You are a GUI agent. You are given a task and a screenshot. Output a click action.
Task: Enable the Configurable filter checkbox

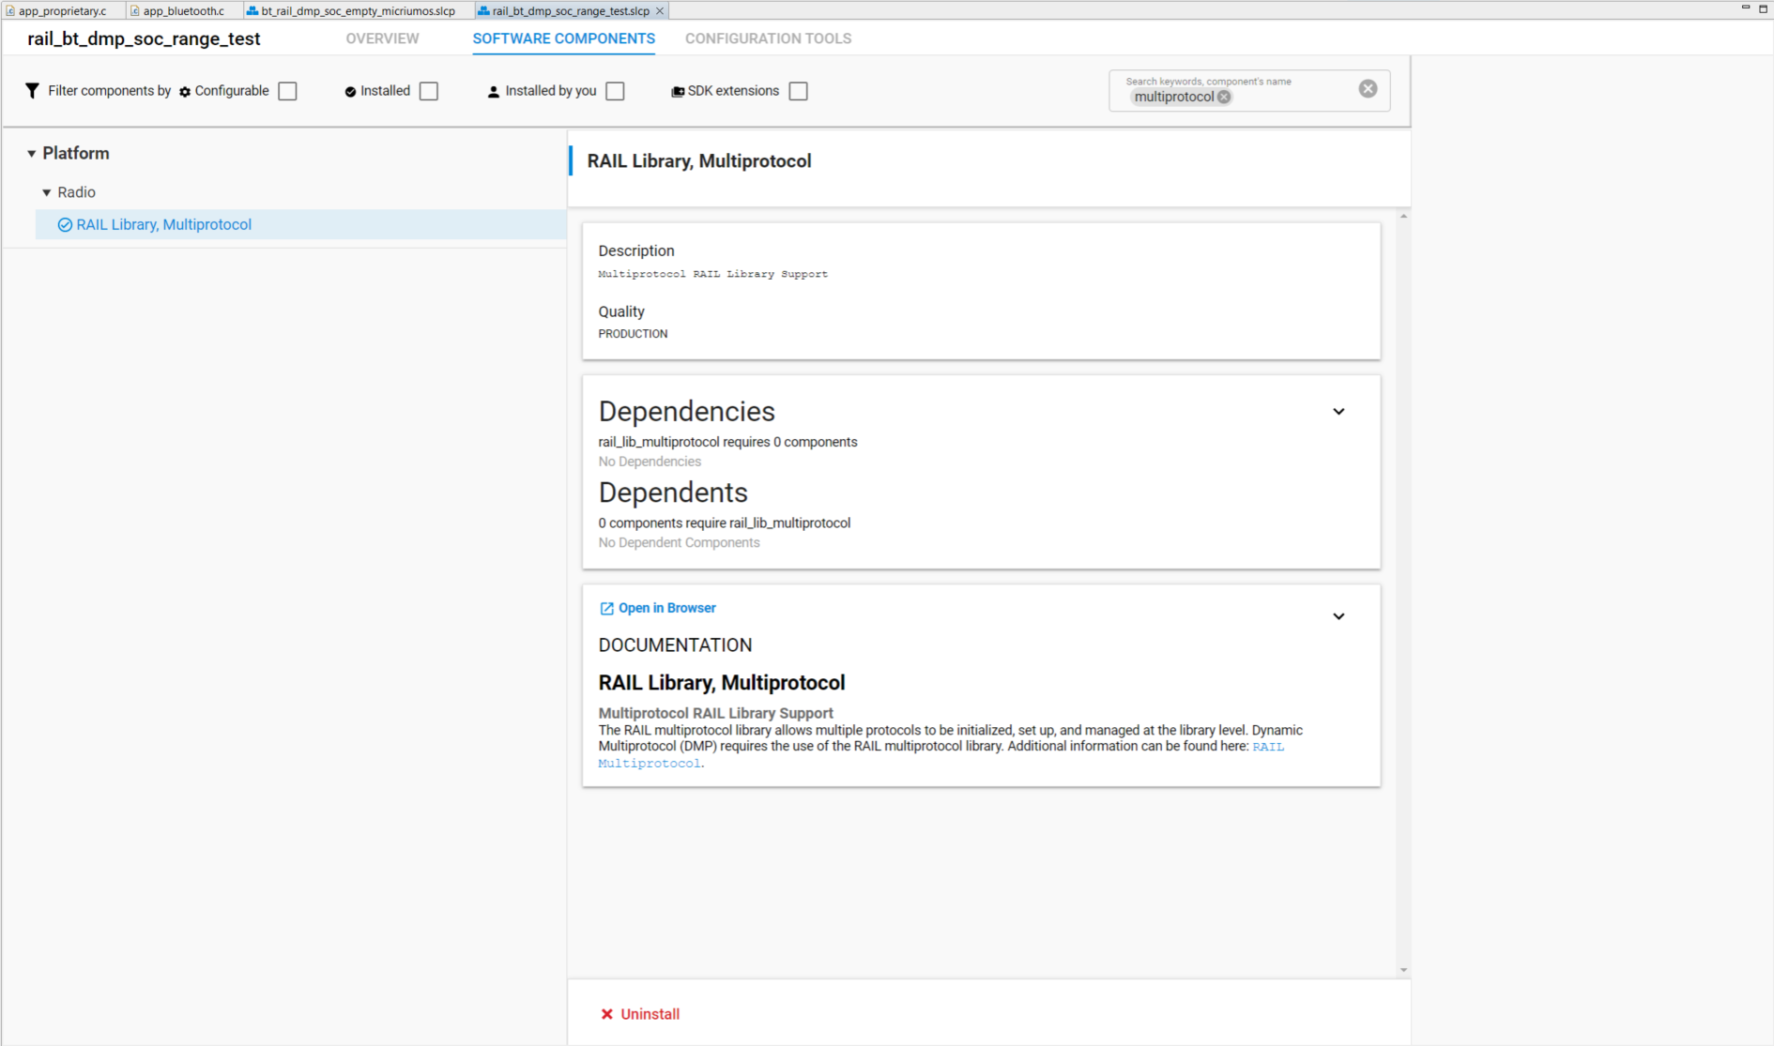coord(288,91)
